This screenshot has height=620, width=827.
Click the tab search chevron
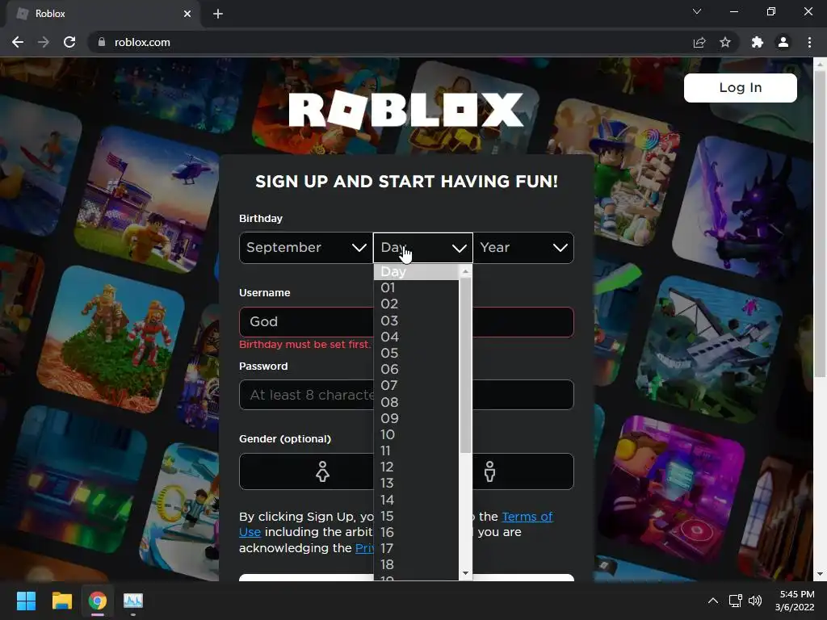point(697,11)
